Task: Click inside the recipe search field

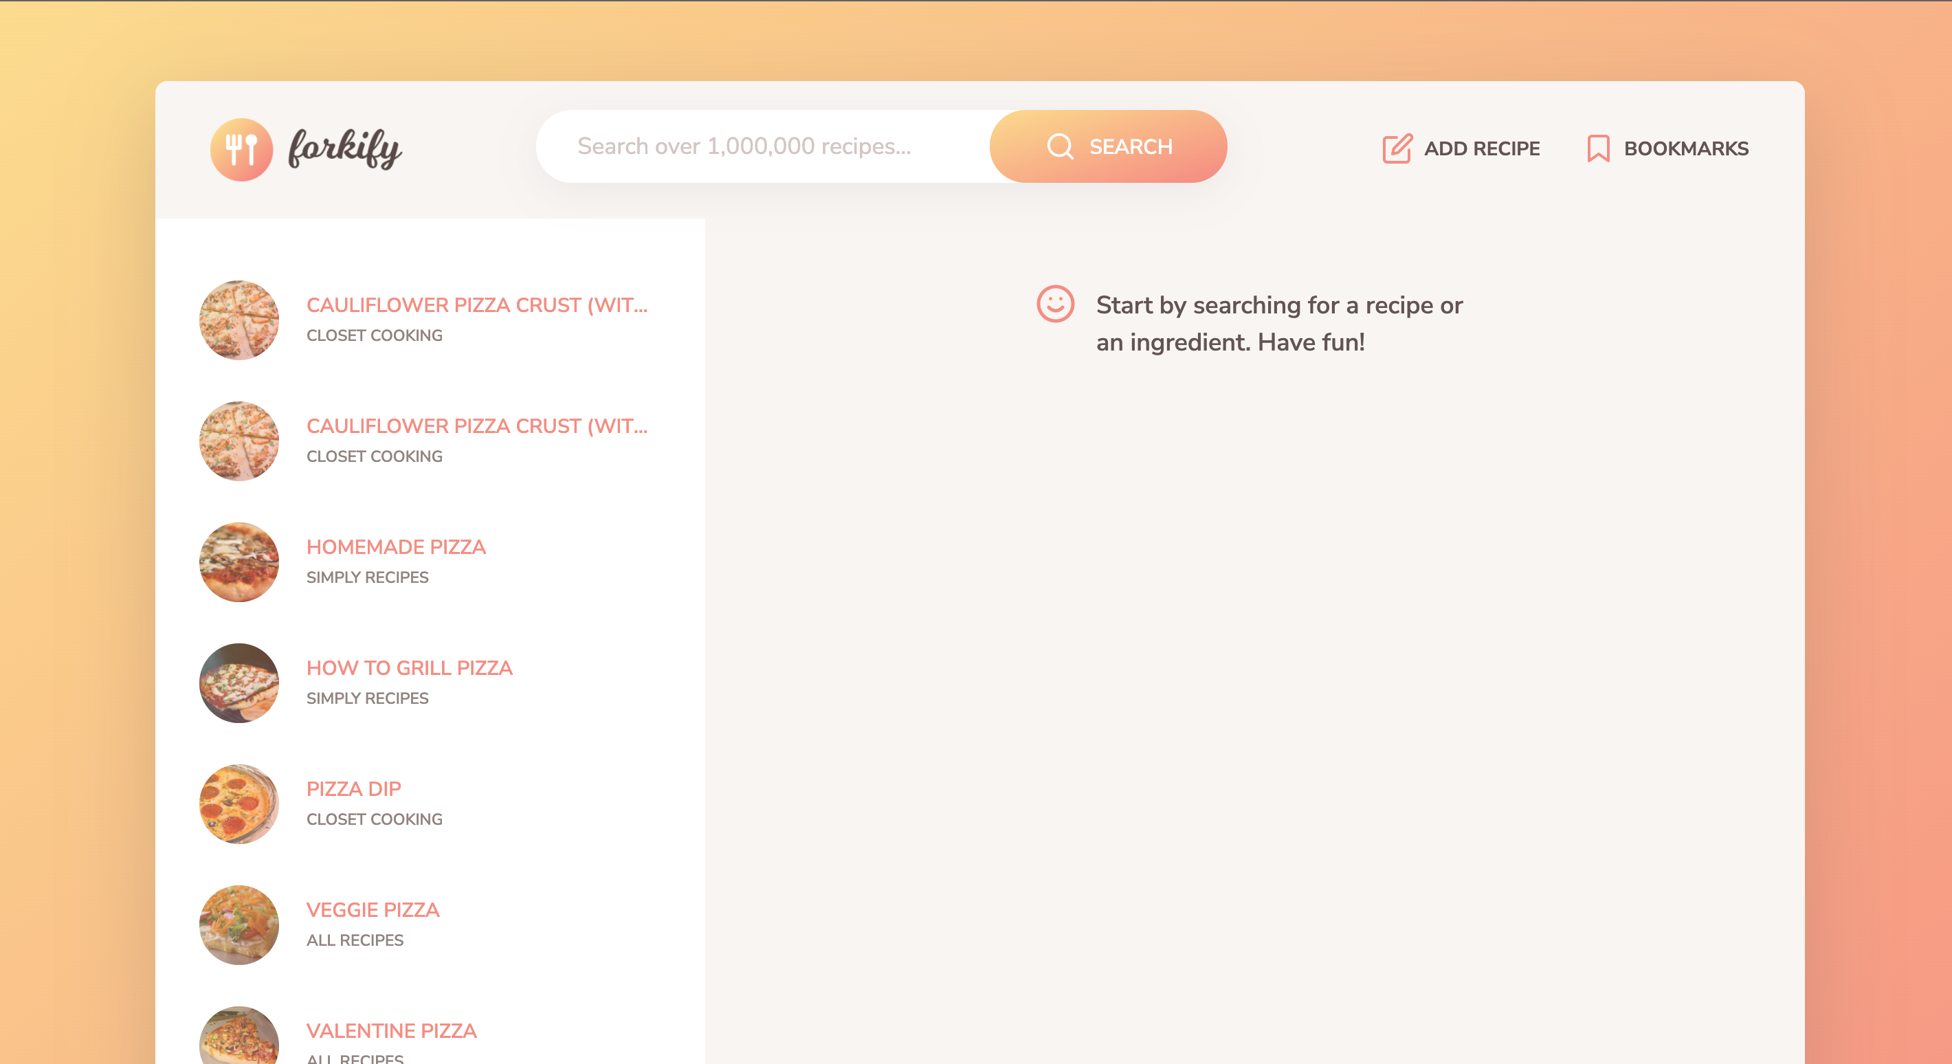Action: tap(757, 146)
